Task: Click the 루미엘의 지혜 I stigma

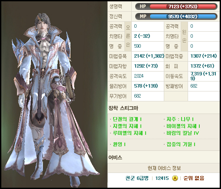Action: point(130,133)
